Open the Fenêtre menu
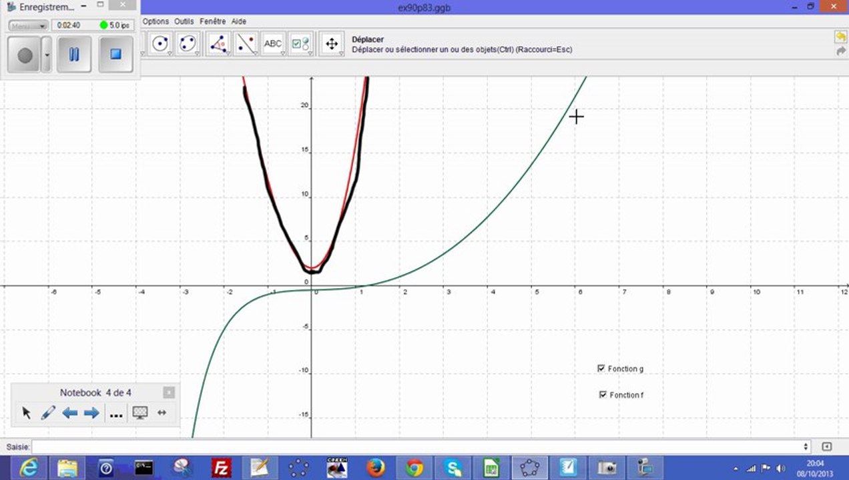This screenshot has height=480, width=849. 213,21
